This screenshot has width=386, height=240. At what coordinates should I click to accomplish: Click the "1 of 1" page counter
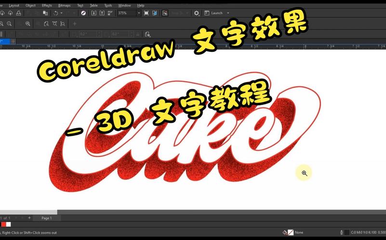5,218
